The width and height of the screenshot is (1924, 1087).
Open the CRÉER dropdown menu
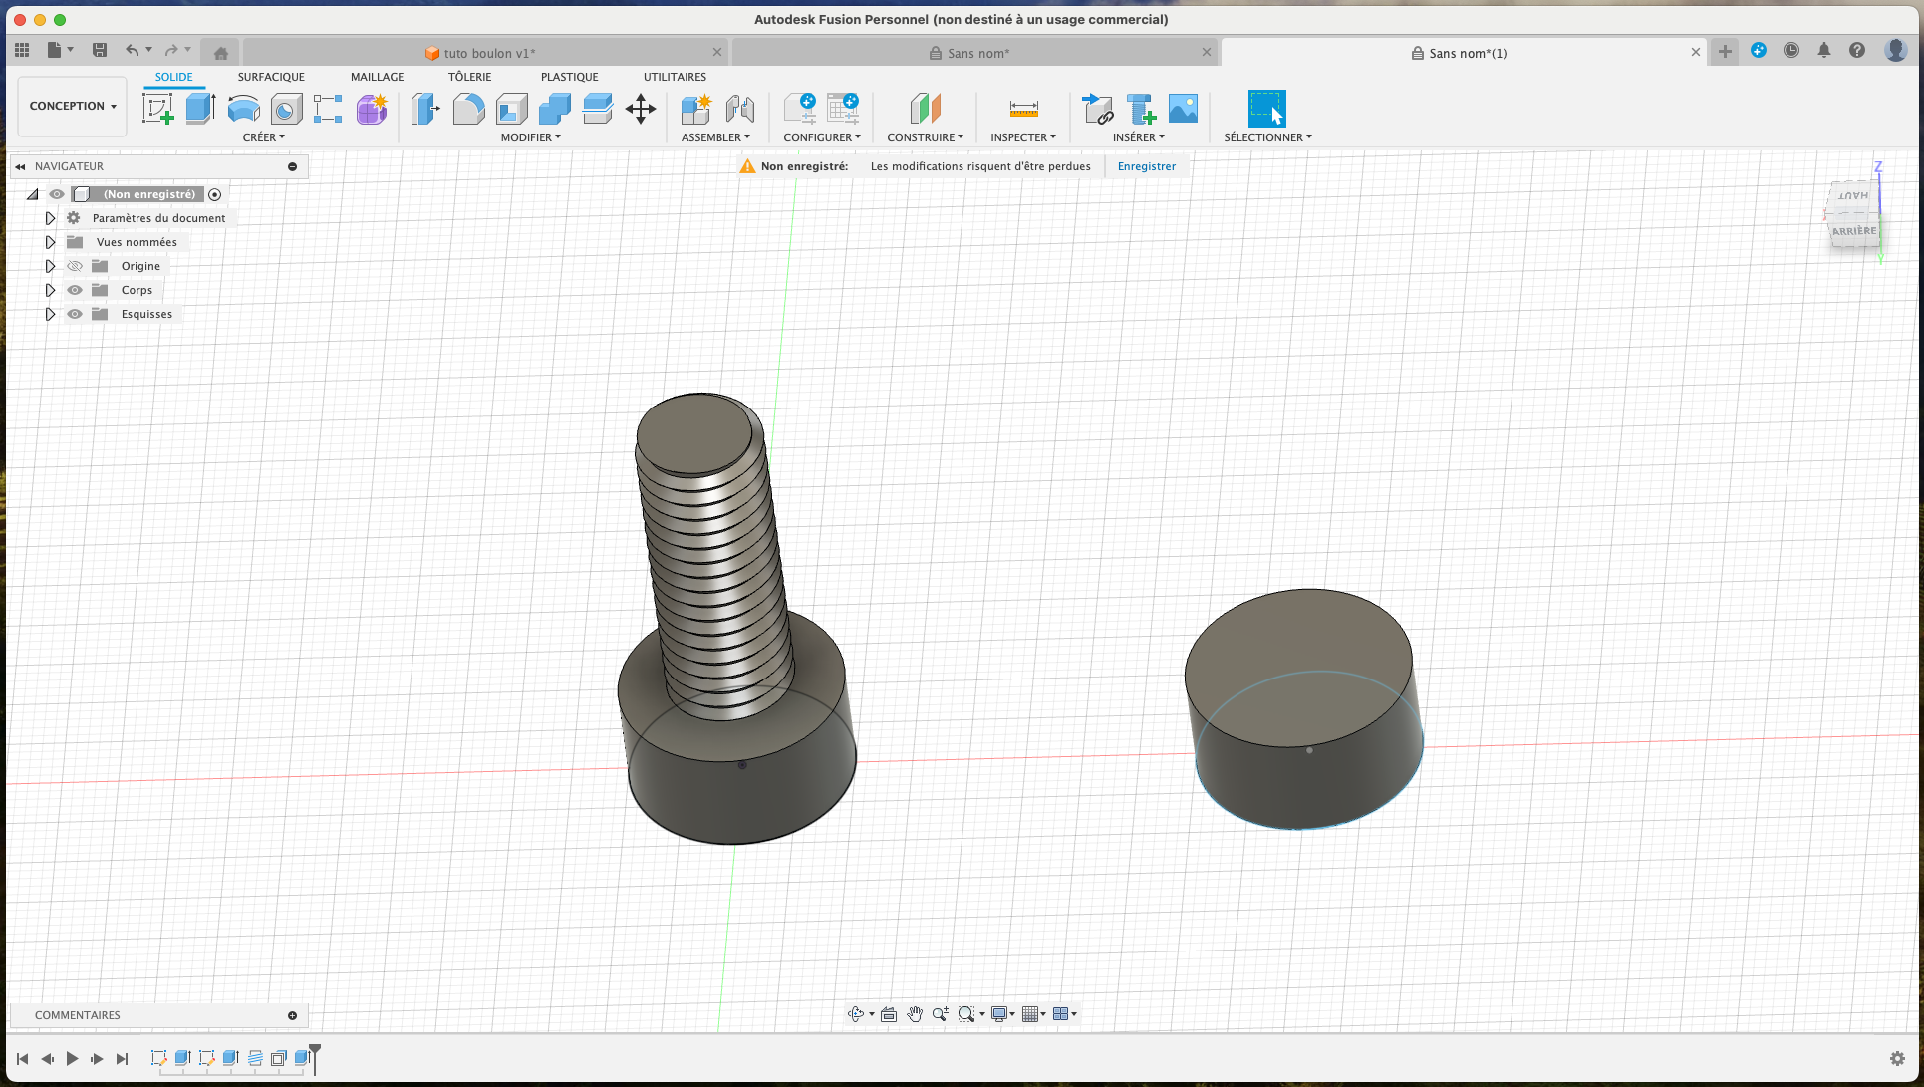[x=264, y=137]
